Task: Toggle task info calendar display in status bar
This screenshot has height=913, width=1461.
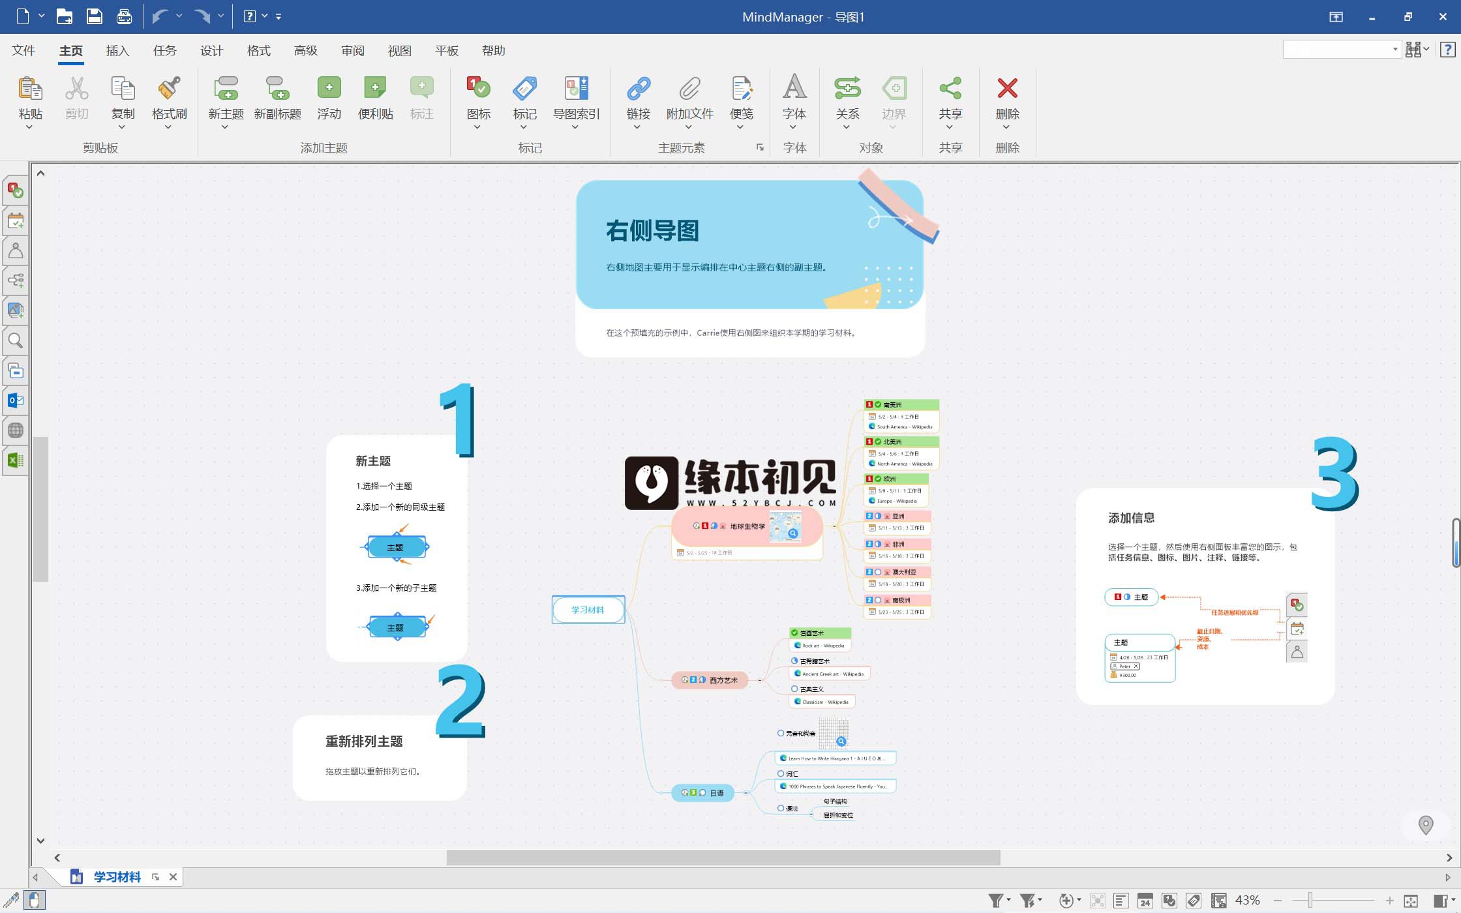Action: [1145, 901]
